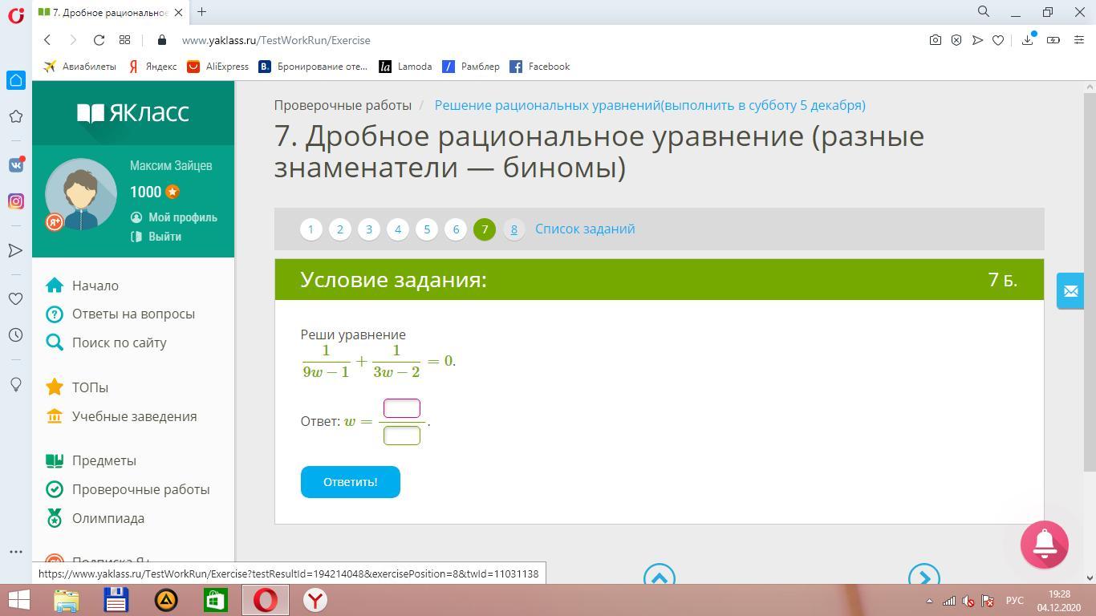Switch to exercise number 2
This screenshot has width=1096, height=616.
340,229
